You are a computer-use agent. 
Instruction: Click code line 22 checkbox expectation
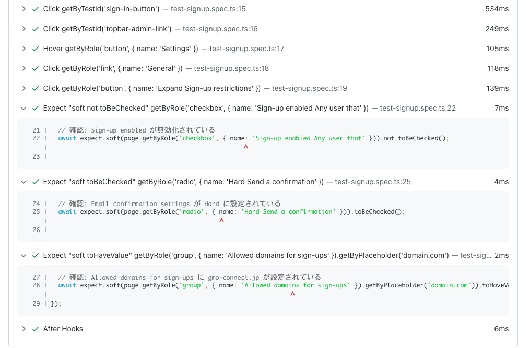(253, 138)
